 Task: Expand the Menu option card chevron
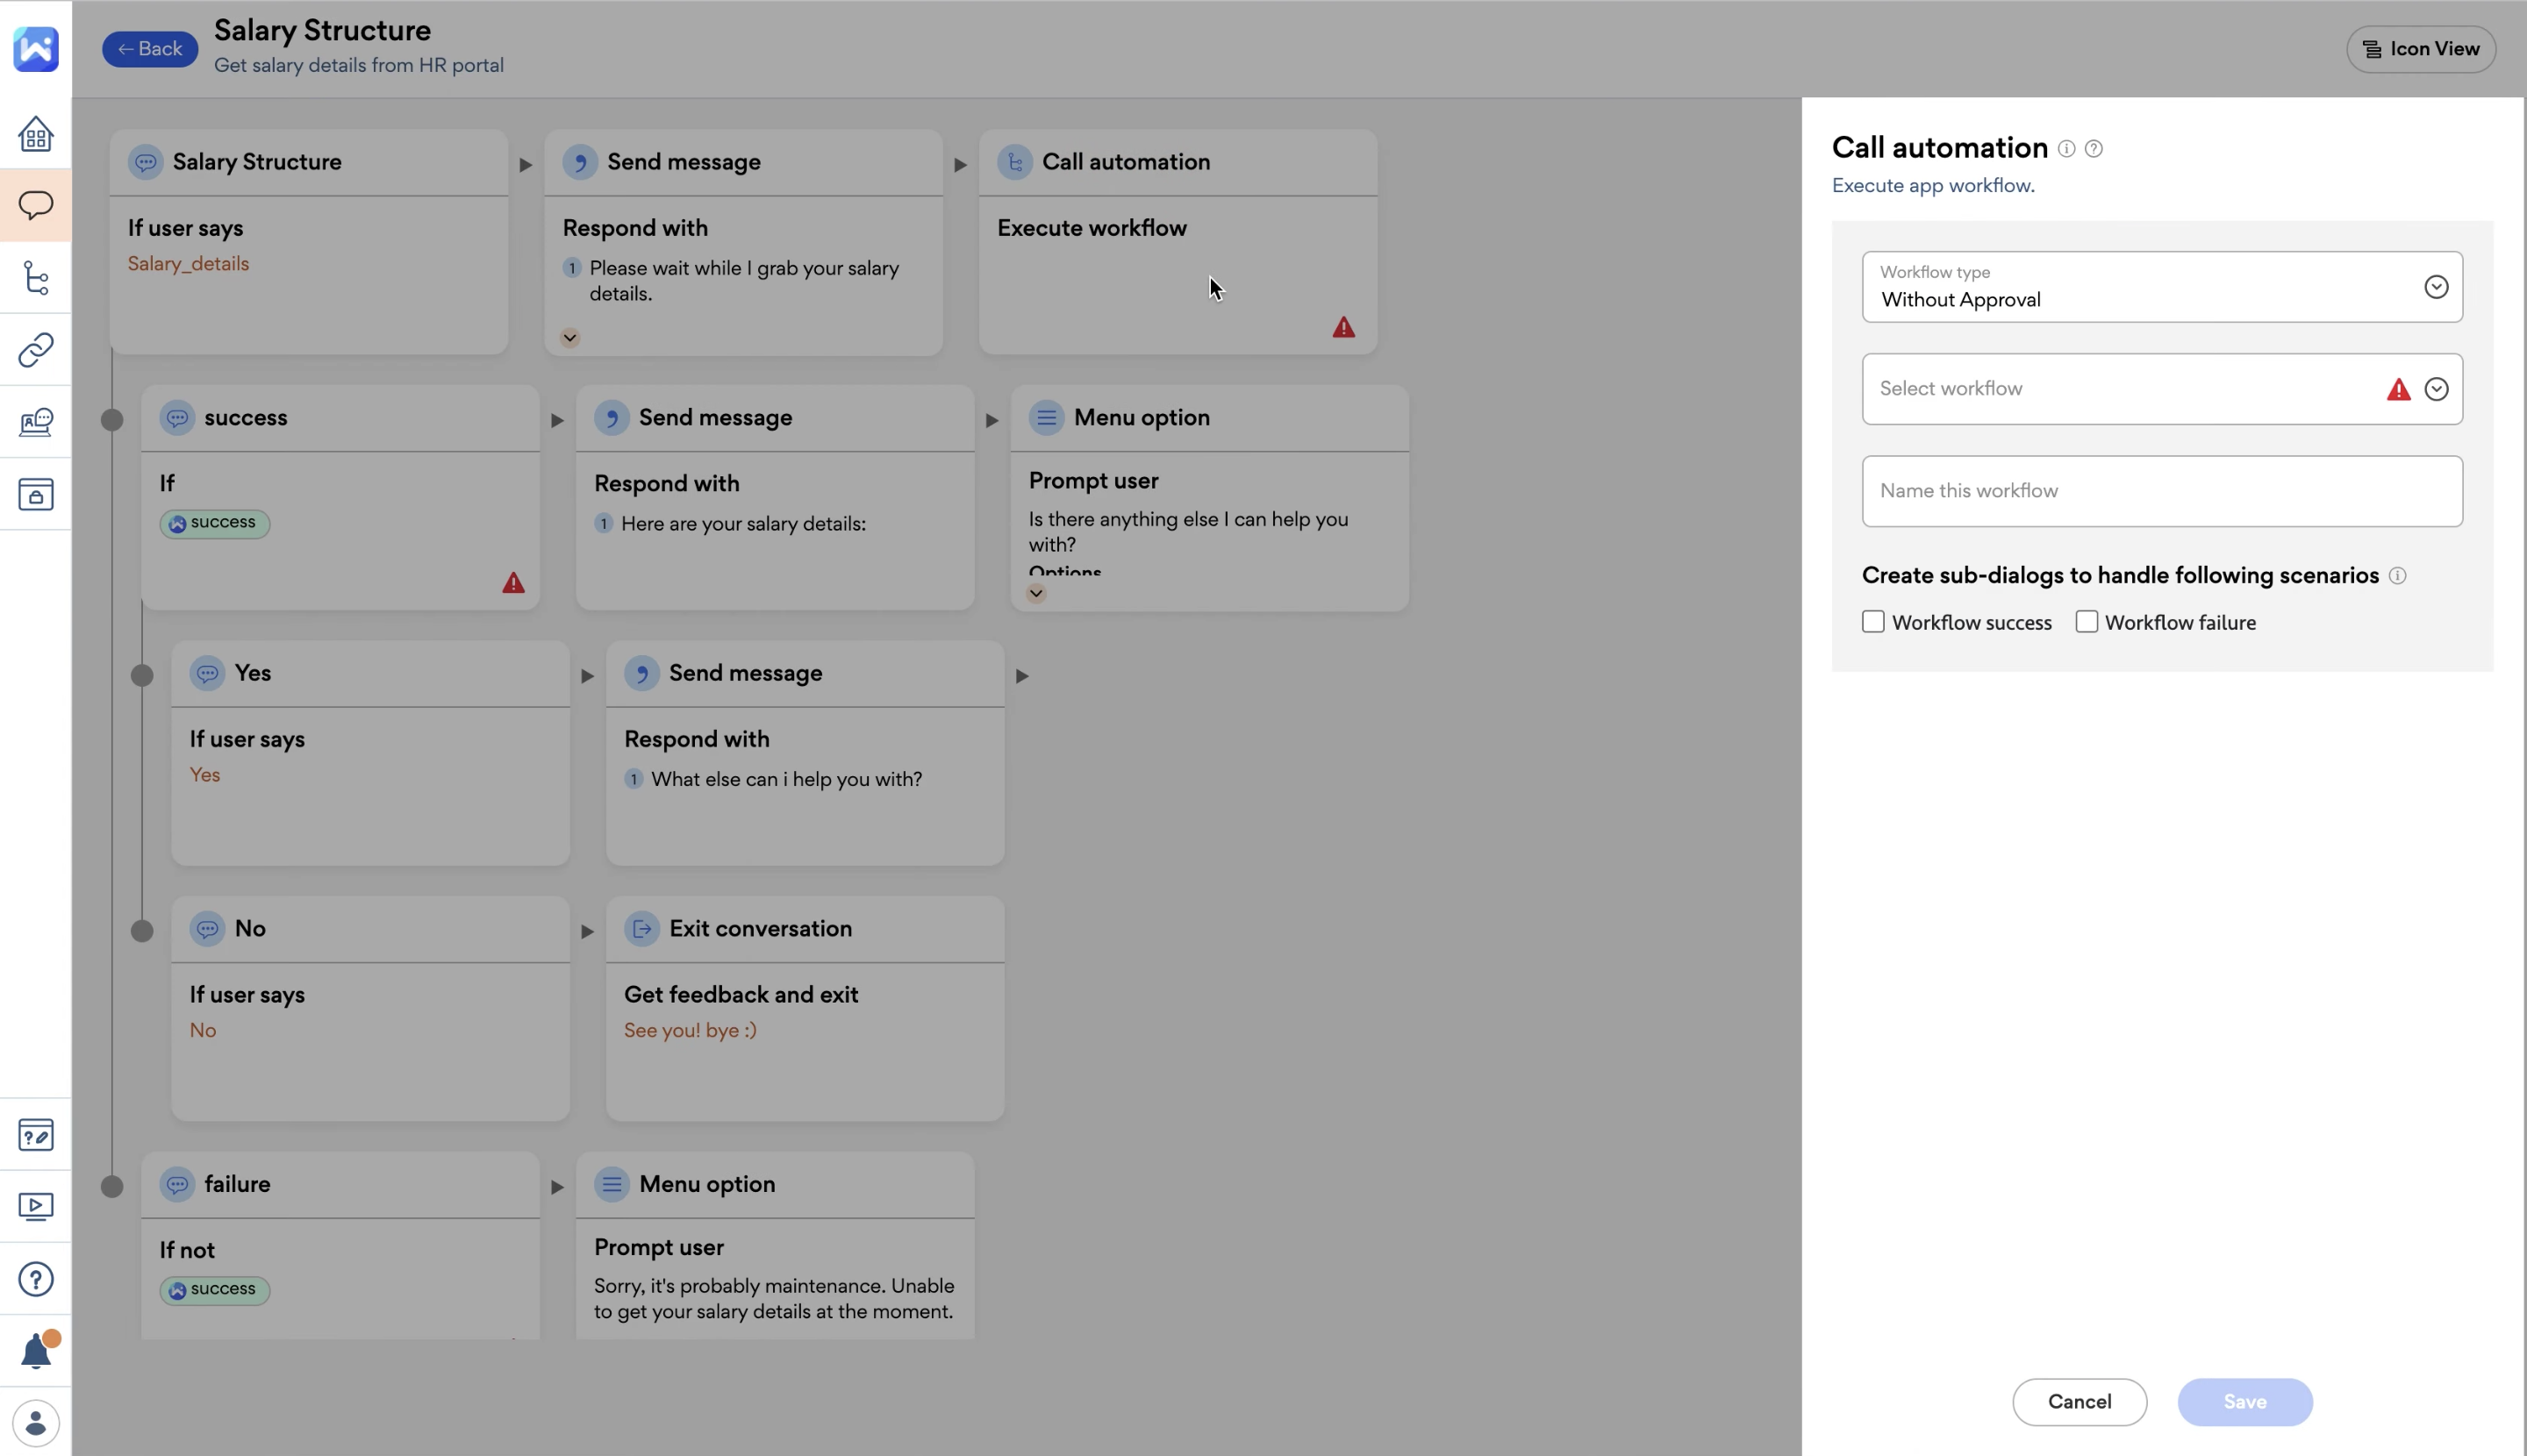point(1035,593)
